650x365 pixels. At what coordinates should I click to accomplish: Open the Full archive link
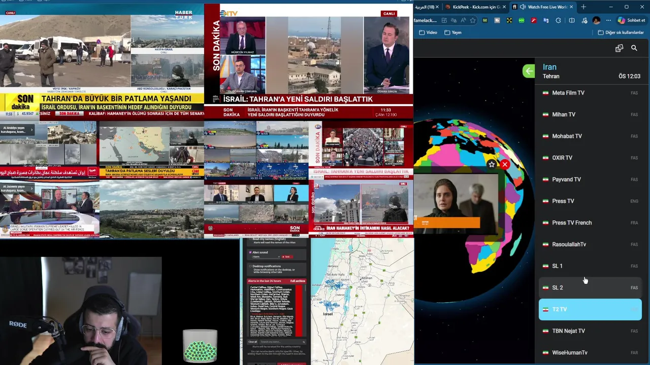pyautogui.click(x=298, y=281)
